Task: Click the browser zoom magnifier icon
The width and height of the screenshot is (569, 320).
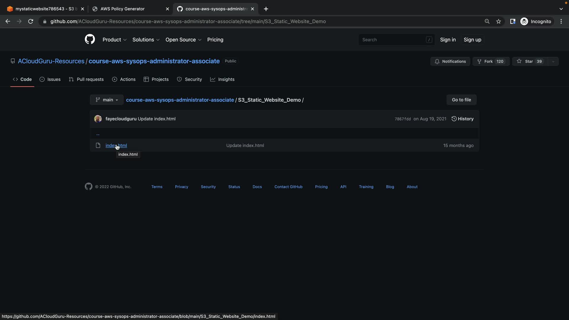Action: (487, 21)
